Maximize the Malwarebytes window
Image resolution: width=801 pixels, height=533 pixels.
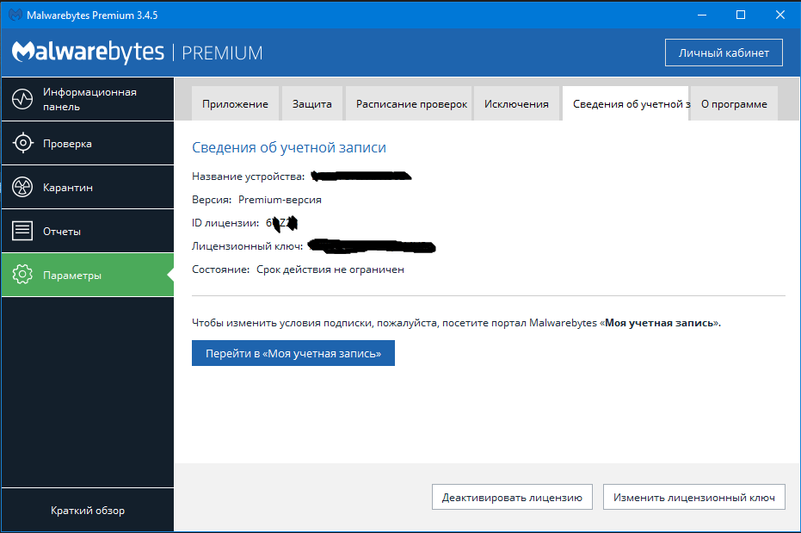pos(741,15)
